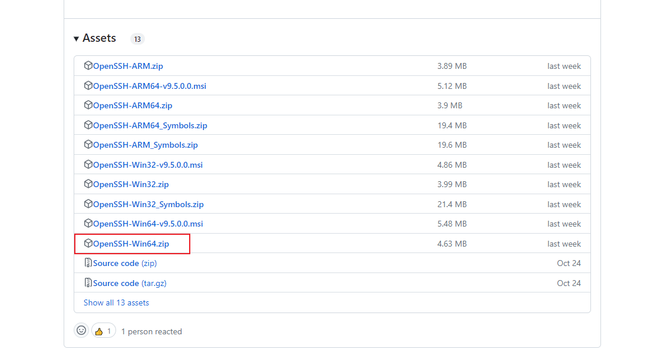The width and height of the screenshot is (657, 359).
Task: Download Source code (zip)
Action: [x=125, y=264]
